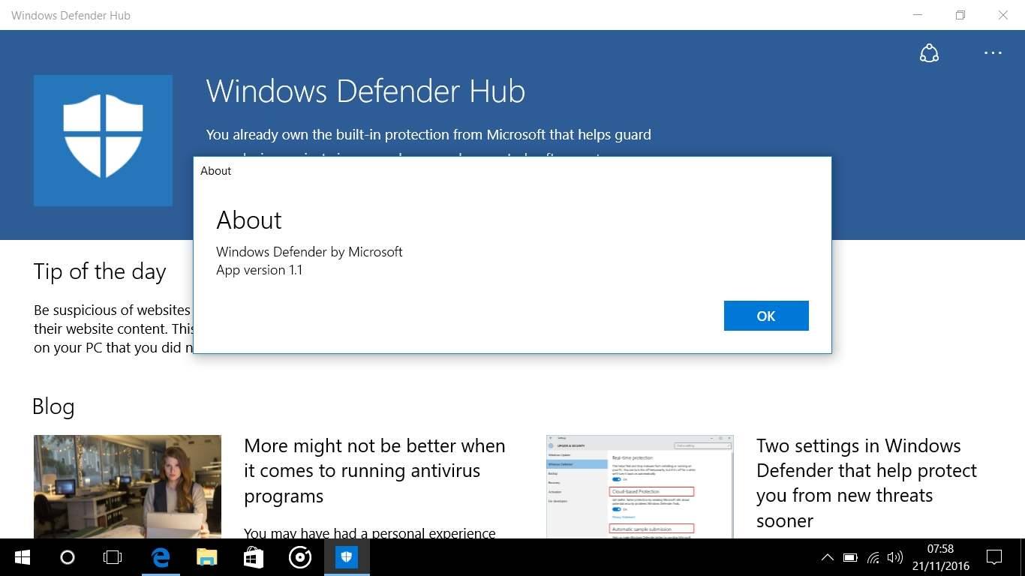Open Task View on the taskbar
The width and height of the screenshot is (1025, 576).
tap(113, 557)
